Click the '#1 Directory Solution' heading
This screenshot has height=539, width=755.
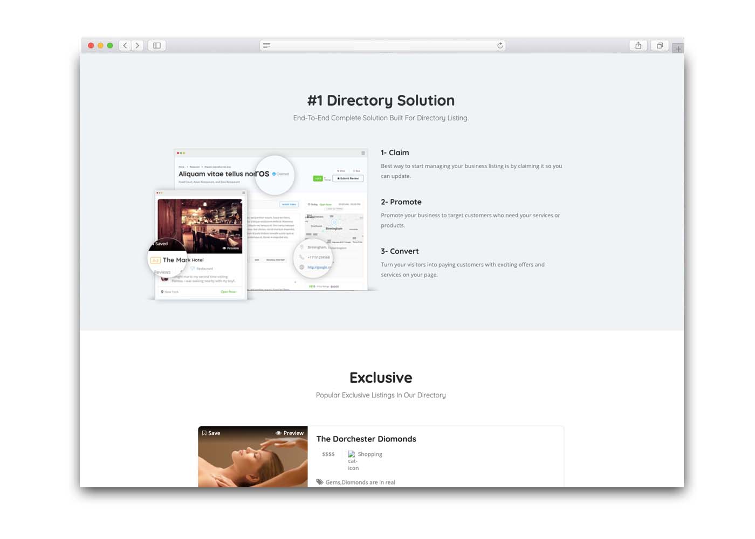pyautogui.click(x=381, y=100)
